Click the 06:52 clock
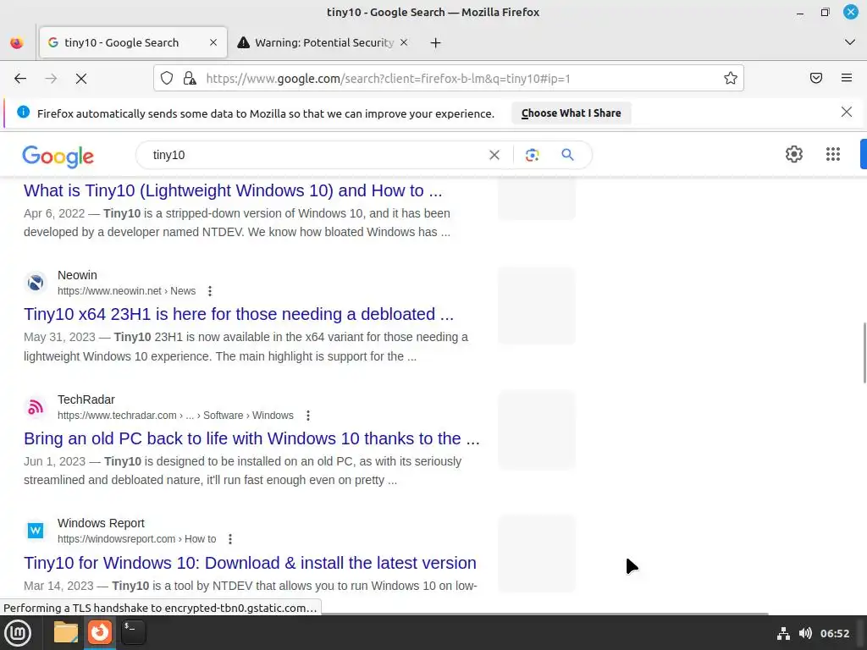 834,634
